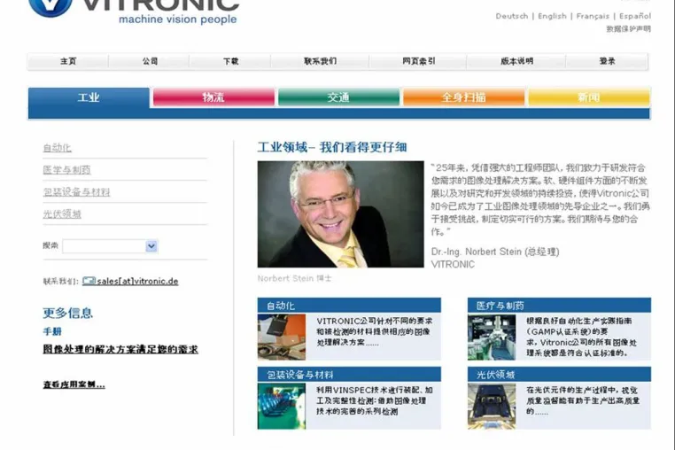Open the 查看应用案例 link

tap(74, 384)
